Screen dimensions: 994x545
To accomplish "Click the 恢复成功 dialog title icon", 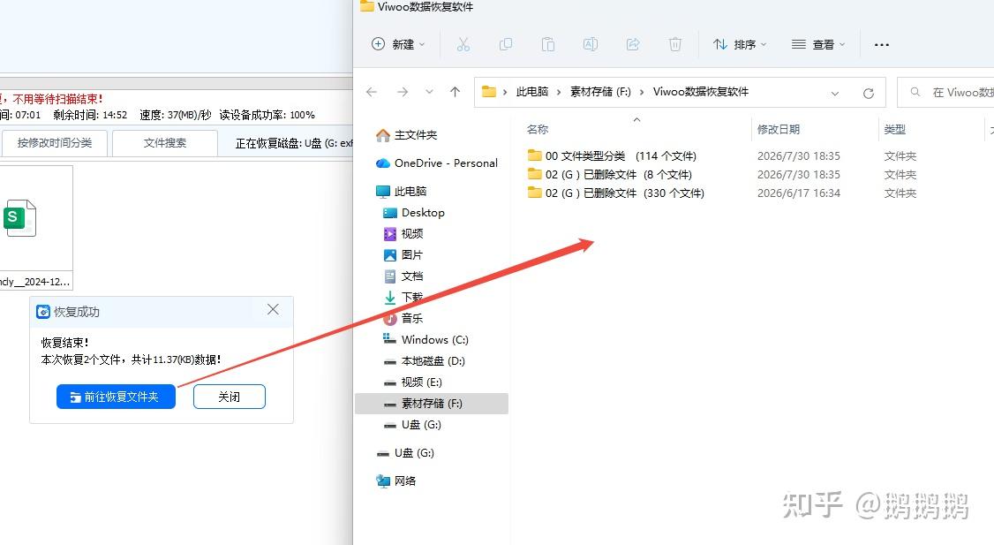I will pyautogui.click(x=43, y=312).
